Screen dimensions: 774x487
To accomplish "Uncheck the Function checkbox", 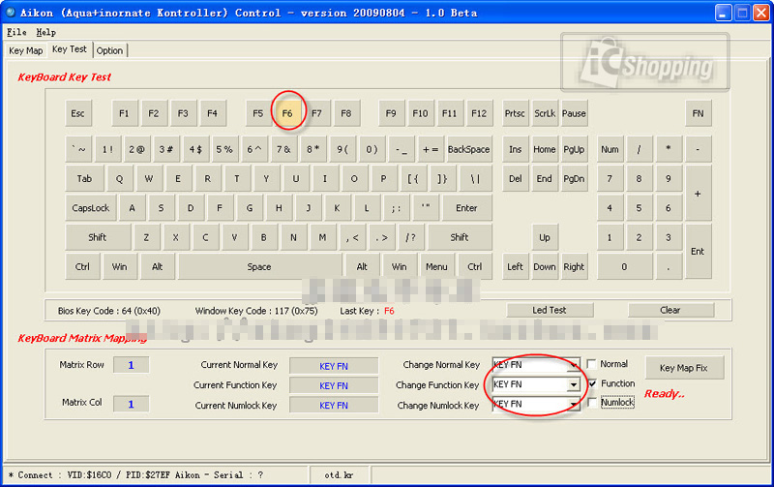I will (592, 383).
